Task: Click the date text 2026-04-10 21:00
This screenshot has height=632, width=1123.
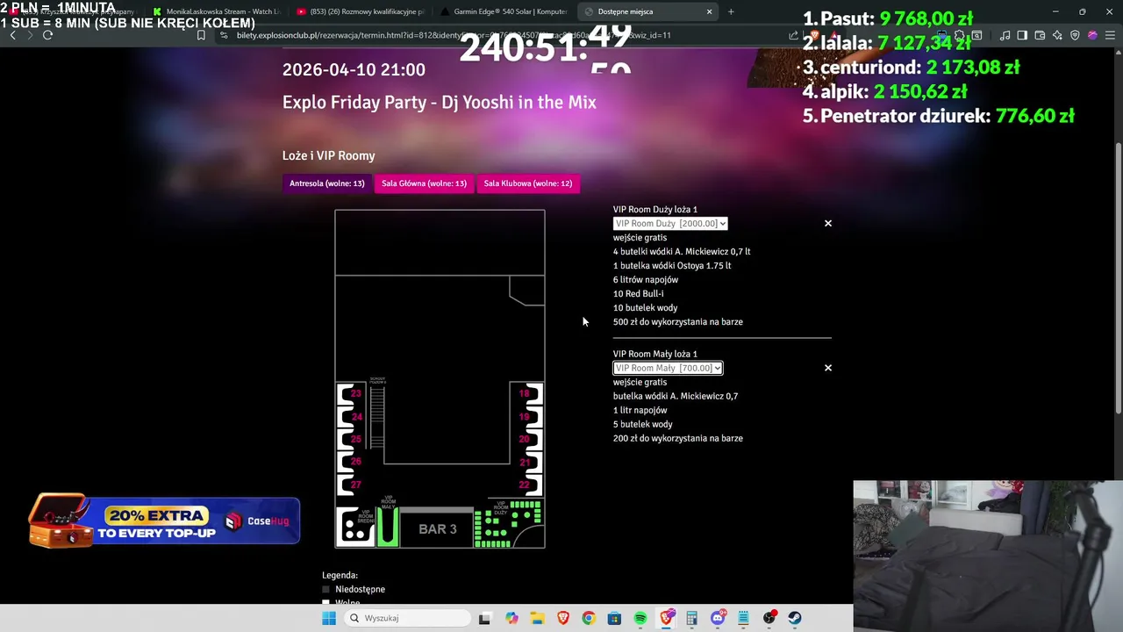Action: (x=354, y=69)
